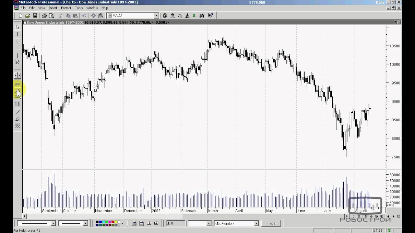Click the zoom magnifier toolbar icon
Image resolution: width=415 pixels, height=233 pixels.
pos(101,16)
